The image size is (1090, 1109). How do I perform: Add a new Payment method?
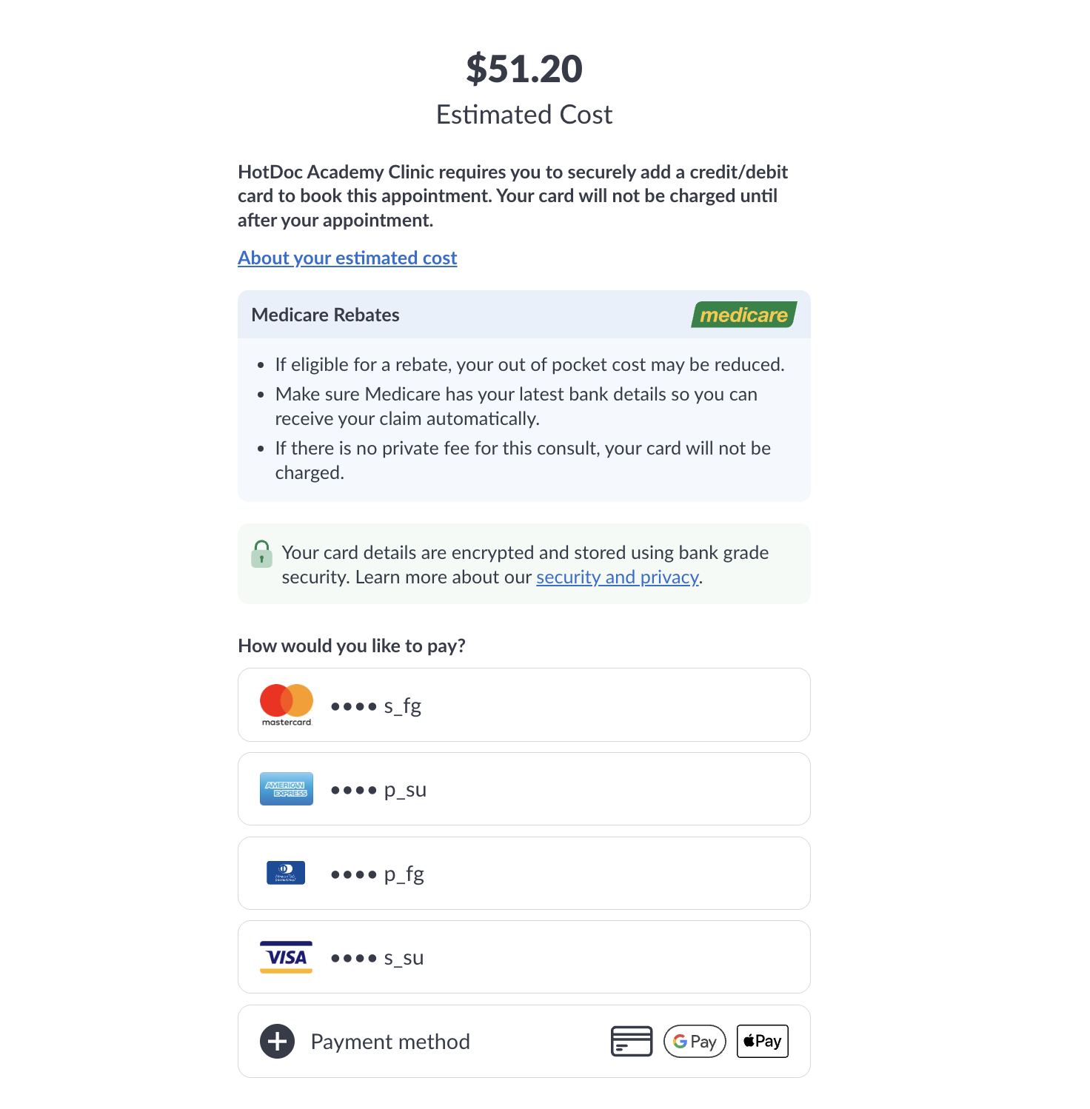(x=390, y=1042)
